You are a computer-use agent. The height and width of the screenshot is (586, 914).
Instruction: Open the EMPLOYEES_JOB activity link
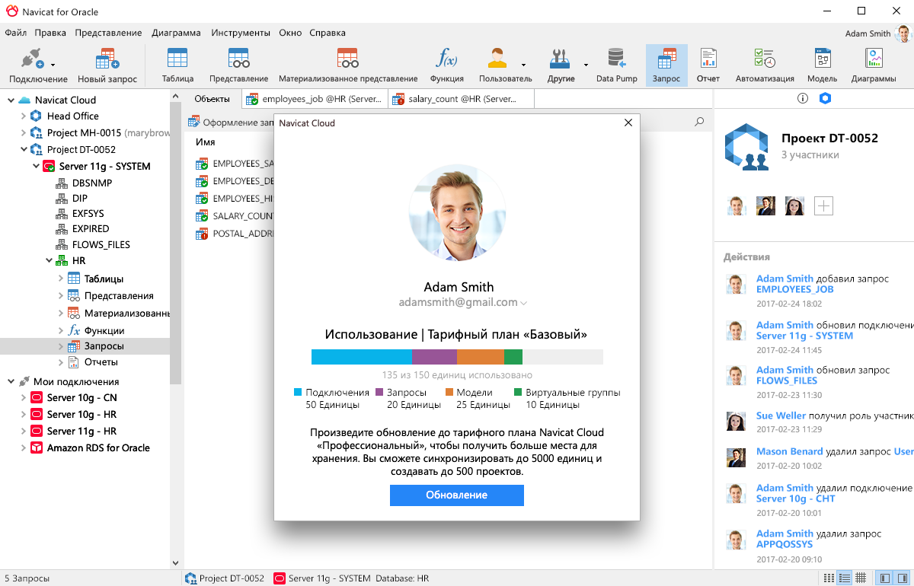coord(794,289)
